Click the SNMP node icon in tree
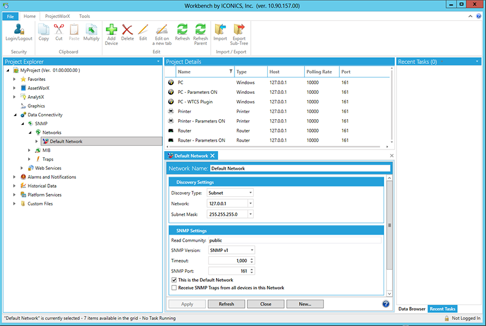 pos(30,124)
